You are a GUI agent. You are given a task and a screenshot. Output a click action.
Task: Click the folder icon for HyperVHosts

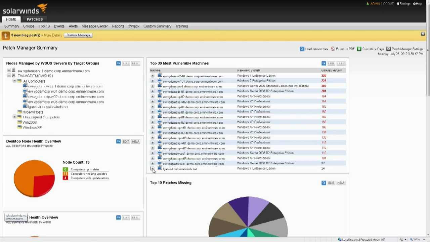pos(19,112)
